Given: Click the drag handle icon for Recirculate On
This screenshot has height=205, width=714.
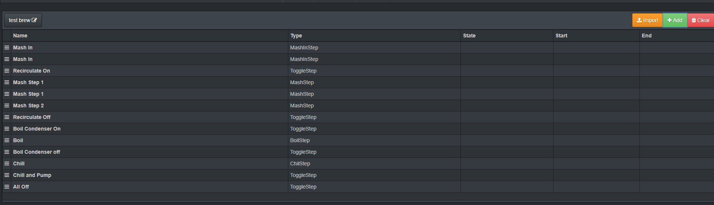Looking at the screenshot, I should click(x=7, y=71).
